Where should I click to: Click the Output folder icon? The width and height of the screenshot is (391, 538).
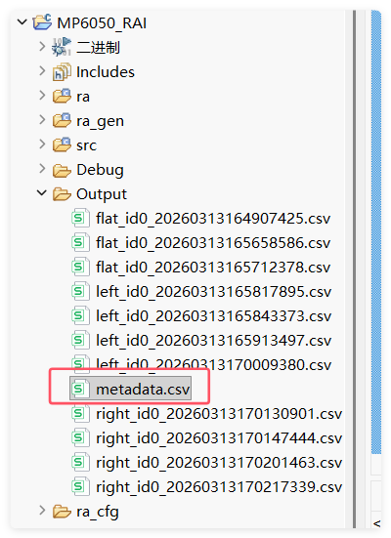click(x=62, y=194)
